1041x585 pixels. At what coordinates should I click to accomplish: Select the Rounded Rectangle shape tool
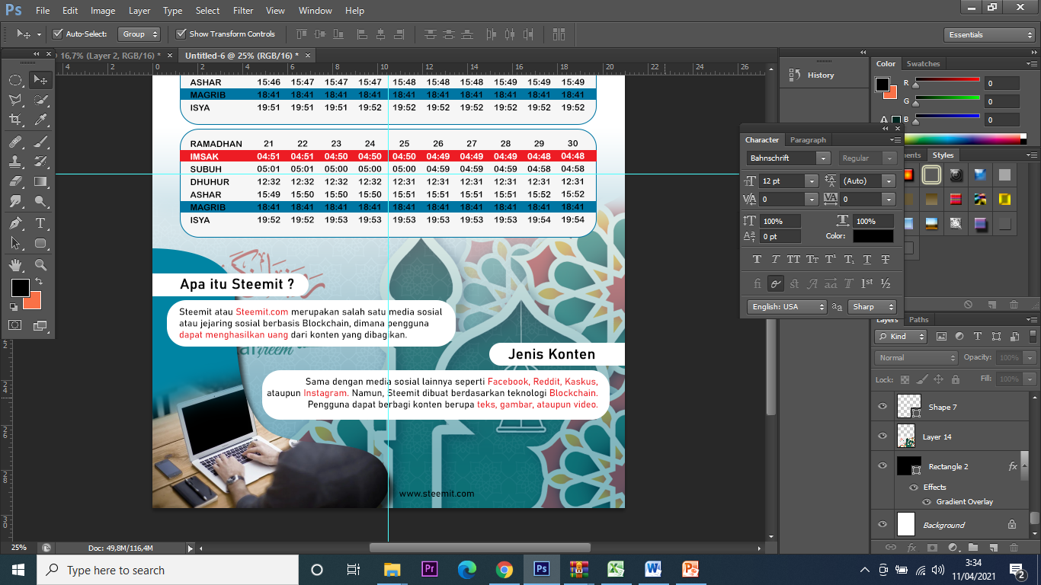40,243
